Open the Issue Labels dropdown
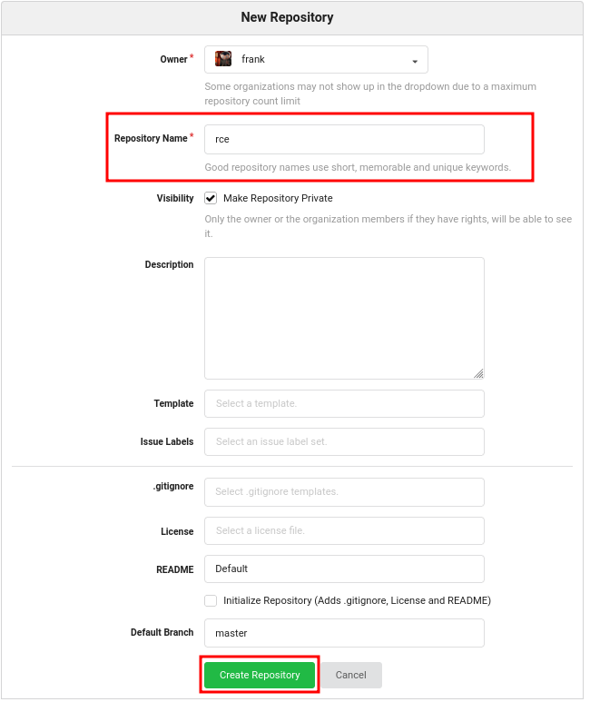590x702 pixels. click(344, 442)
